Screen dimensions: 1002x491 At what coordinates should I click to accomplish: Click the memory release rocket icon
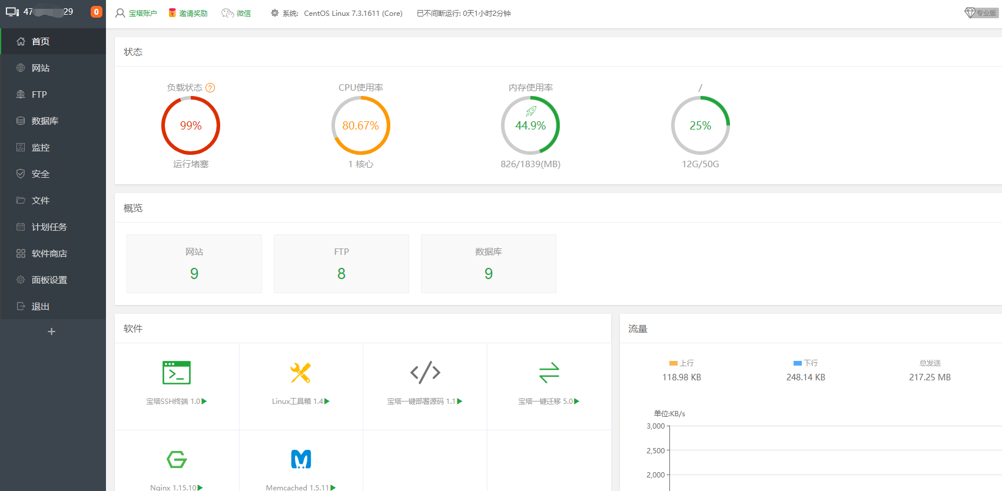tap(531, 111)
